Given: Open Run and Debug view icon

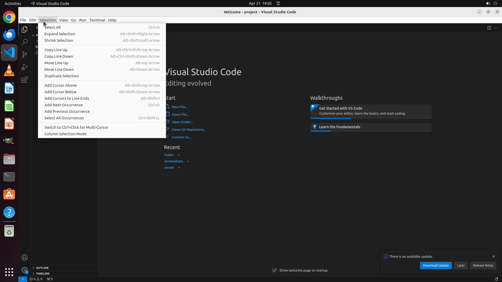Looking at the screenshot, I should (25, 67).
